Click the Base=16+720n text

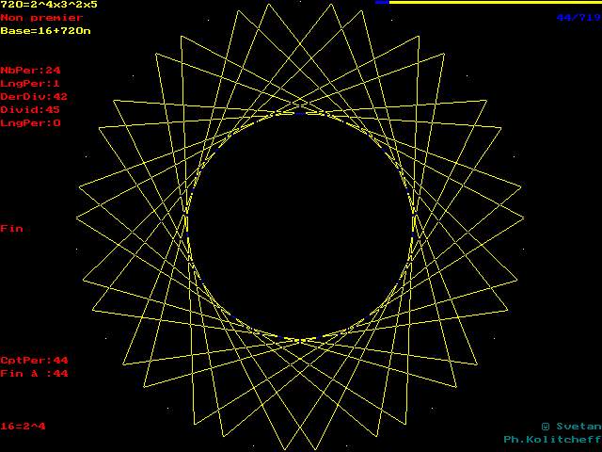tap(45, 30)
